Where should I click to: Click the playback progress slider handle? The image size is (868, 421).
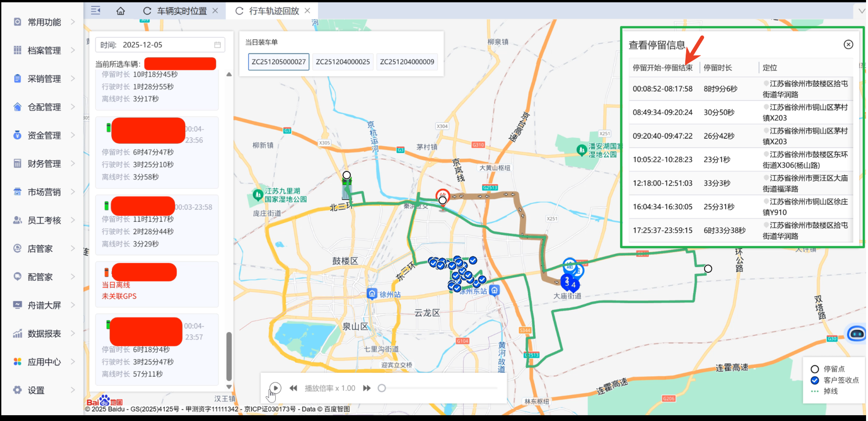[x=382, y=388]
